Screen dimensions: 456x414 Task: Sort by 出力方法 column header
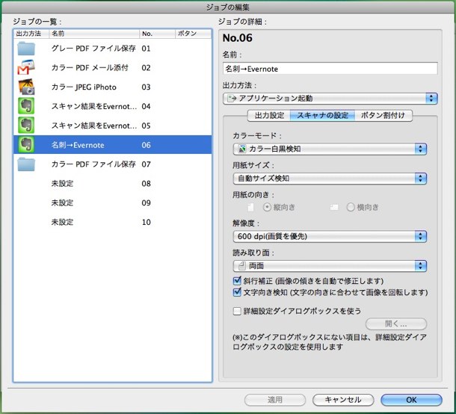click(31, 34)
